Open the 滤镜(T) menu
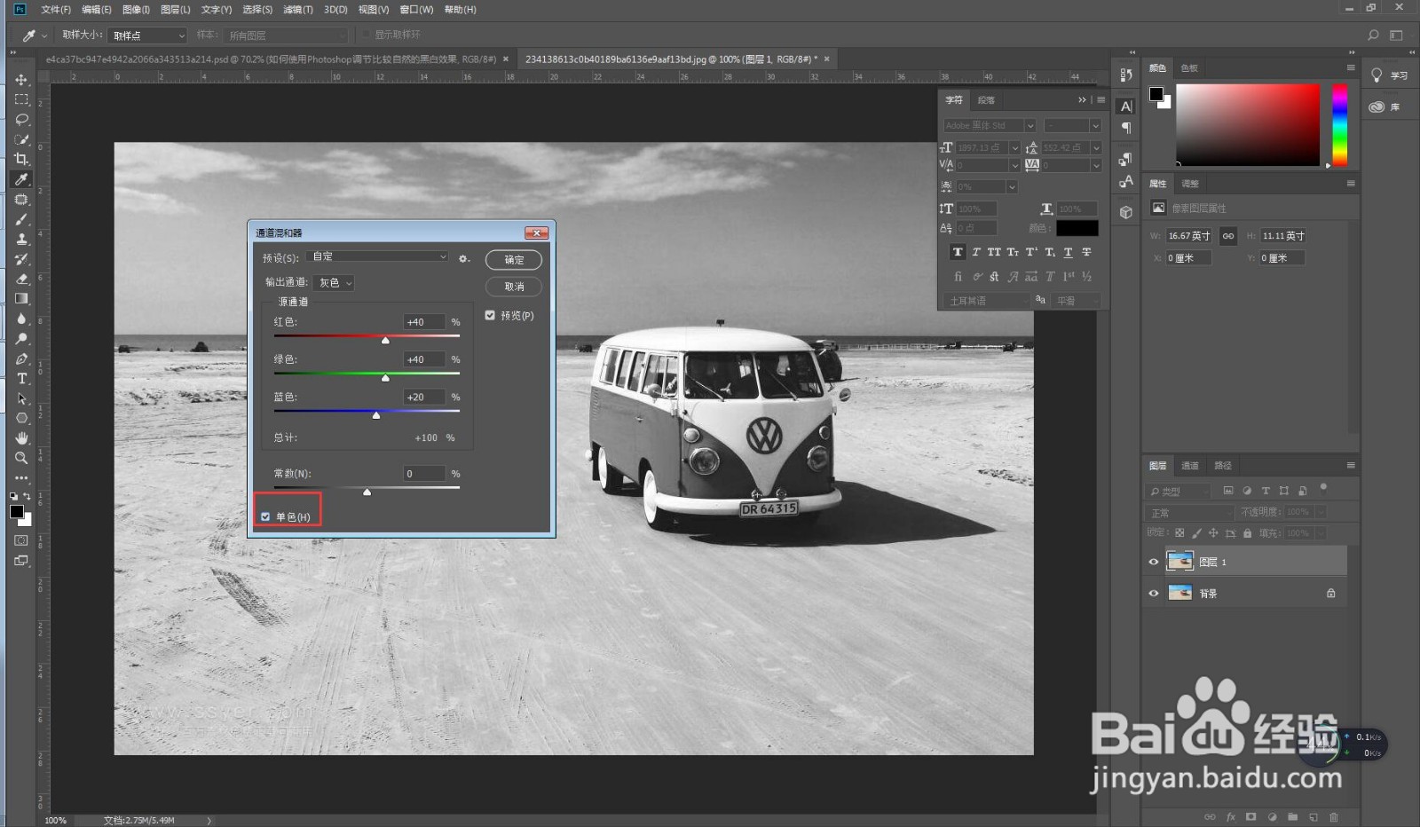The image size is (1420, 827). click(x=298, y=10)
